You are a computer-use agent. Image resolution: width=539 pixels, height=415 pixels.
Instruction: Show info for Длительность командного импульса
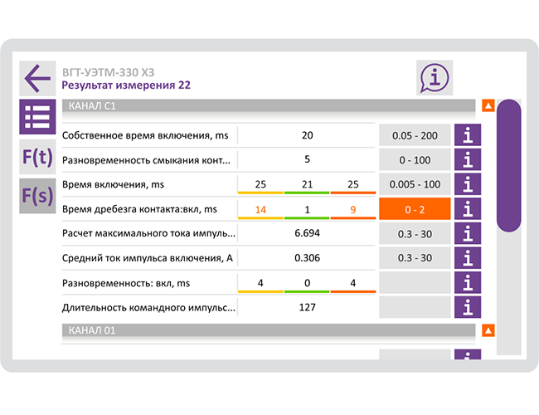coord(468,307)
